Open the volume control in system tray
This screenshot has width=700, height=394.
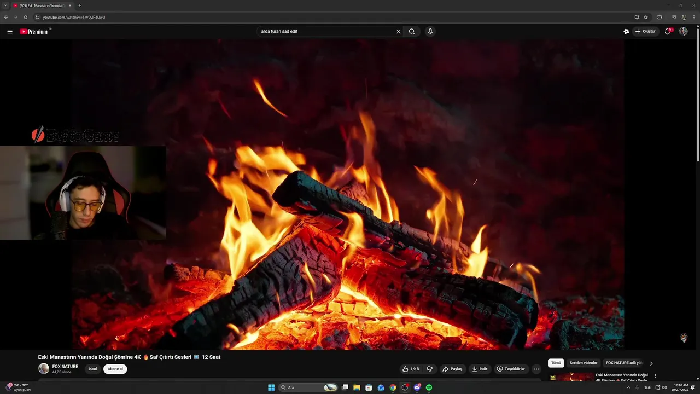[x=664, y=387]
